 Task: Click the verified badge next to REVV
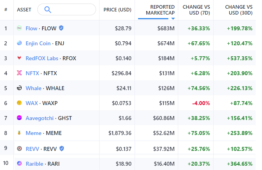62,148
